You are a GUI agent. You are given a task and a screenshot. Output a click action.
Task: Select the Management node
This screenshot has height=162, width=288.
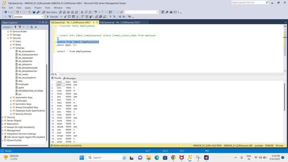point(13,130)
